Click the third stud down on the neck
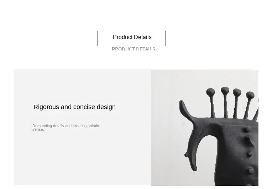 point(249,154)
